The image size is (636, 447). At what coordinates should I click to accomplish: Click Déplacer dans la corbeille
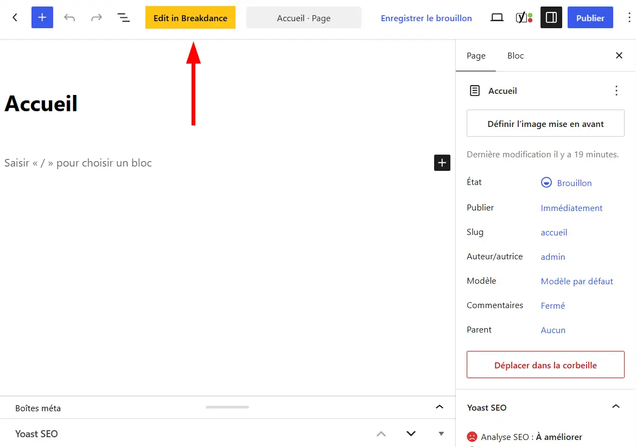545,365
